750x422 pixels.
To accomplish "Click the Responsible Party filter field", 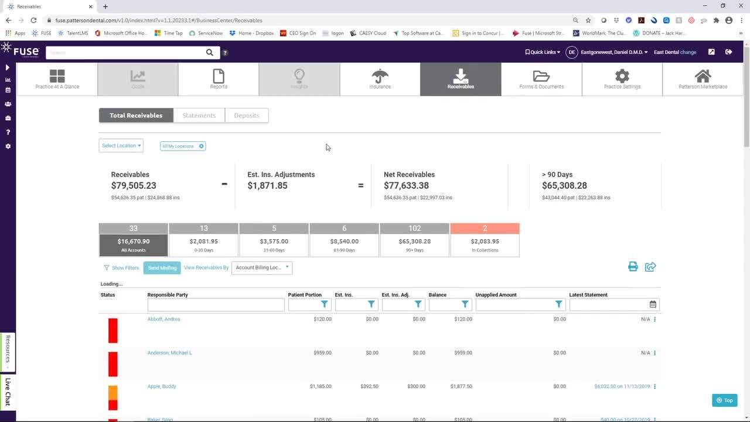I will [x=216, y=305].
